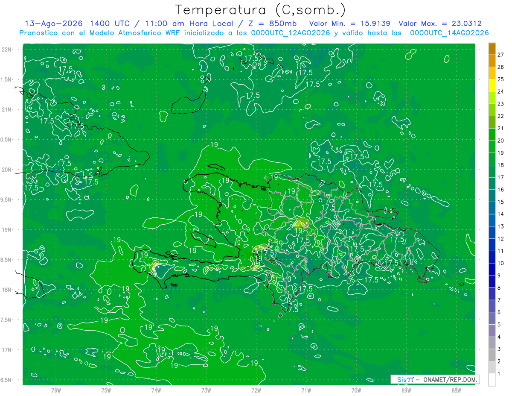The width and height of the screenshot is (512, 396).
Task: Click the "13" value in the color legend
Action: pos(501,226)
